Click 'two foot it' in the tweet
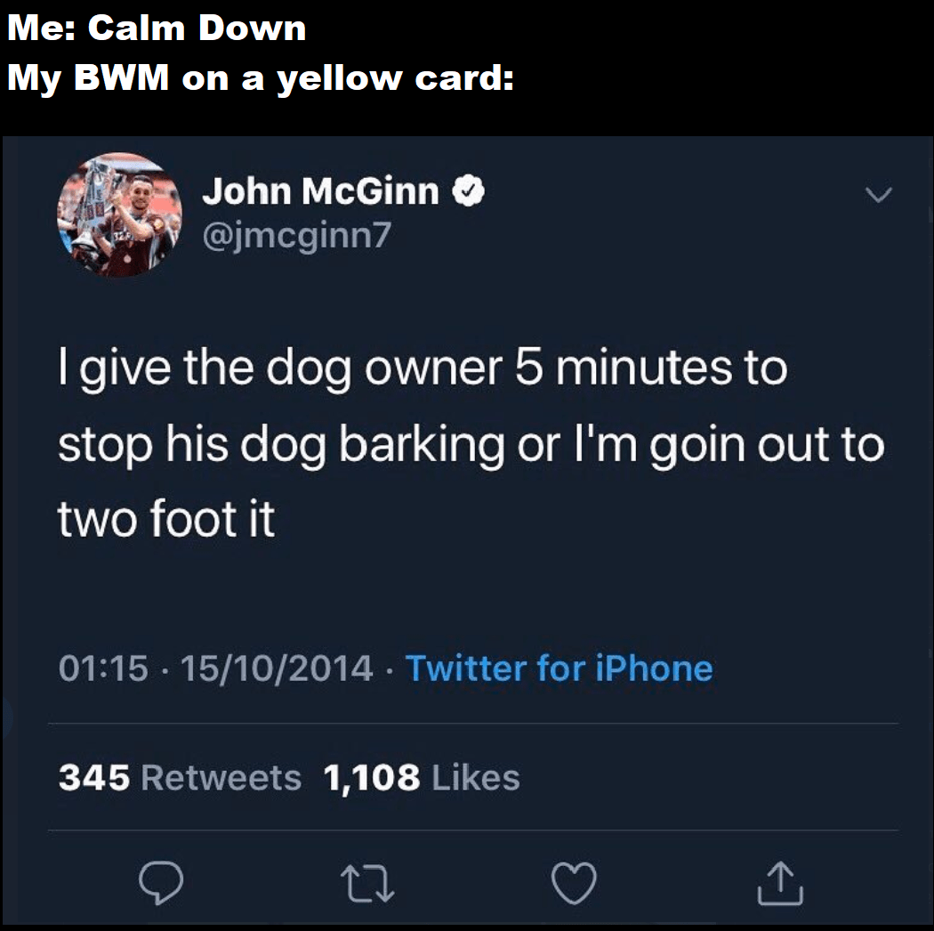Viewport: 934px width, 931px height. pyautogui.click(x=167, y=519)
